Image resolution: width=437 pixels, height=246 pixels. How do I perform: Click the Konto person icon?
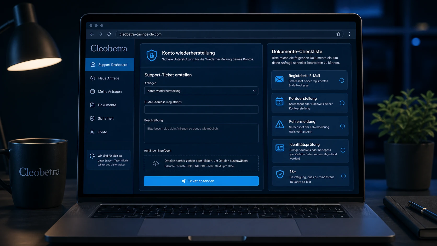[x=92, y=132]
